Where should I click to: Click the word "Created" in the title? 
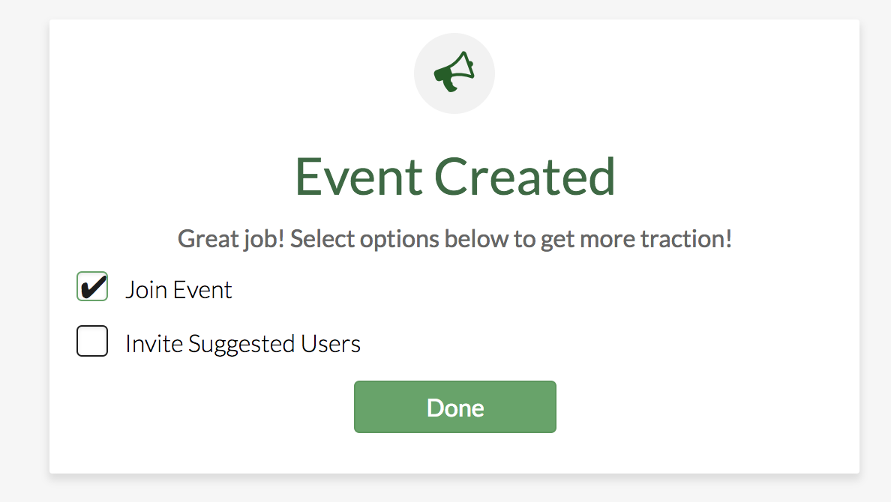(x=525, y=177)
